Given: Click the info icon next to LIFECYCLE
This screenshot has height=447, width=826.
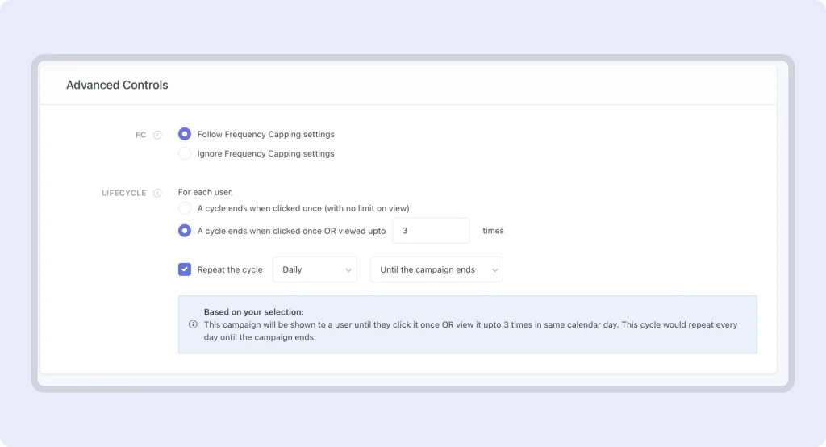Looking at the screenshot, I should [x=158, y=194].
